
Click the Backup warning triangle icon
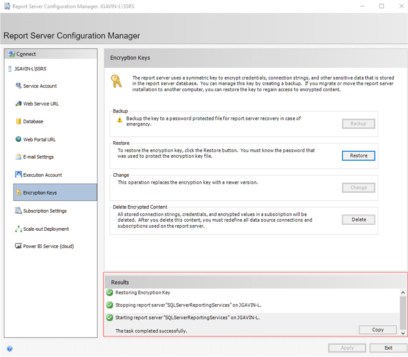119,120
